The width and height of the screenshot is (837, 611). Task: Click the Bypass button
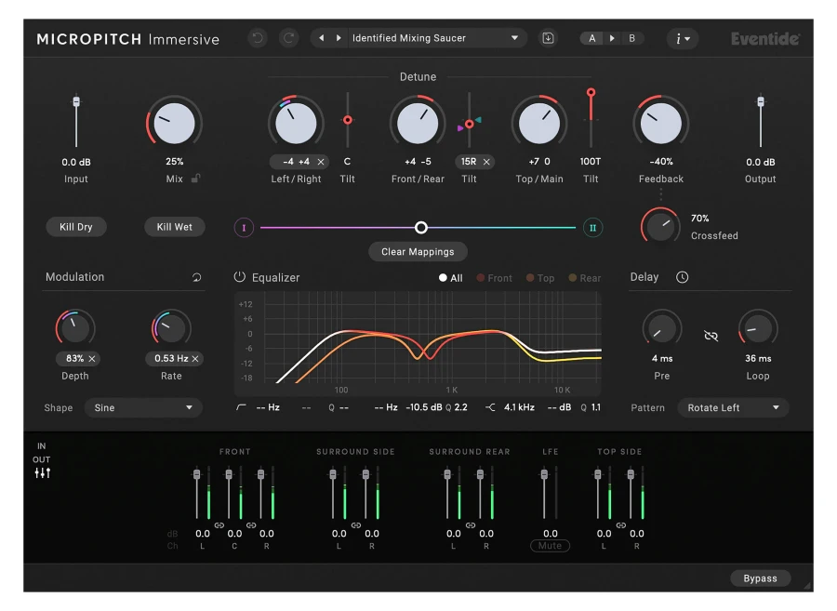[x=760, y=578]
